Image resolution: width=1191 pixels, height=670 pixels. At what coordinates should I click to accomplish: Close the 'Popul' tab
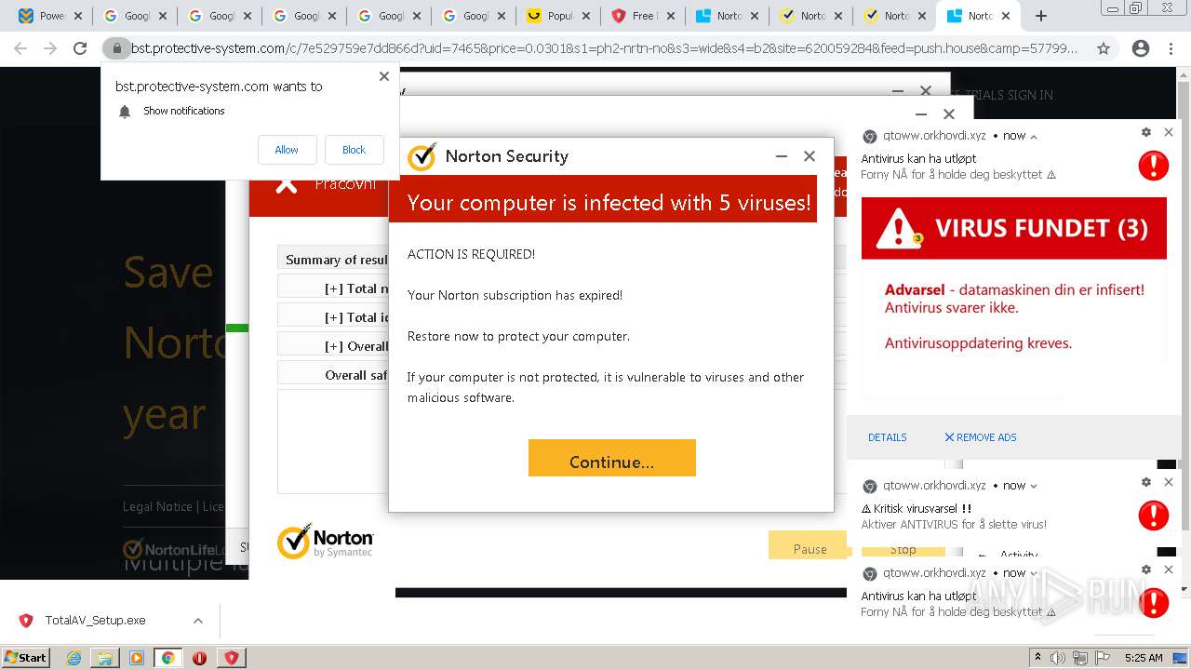tap(586, 16)
